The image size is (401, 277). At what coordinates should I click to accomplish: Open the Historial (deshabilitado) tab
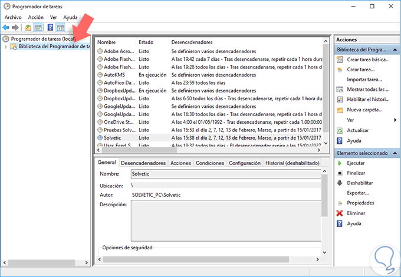(292, 163)
